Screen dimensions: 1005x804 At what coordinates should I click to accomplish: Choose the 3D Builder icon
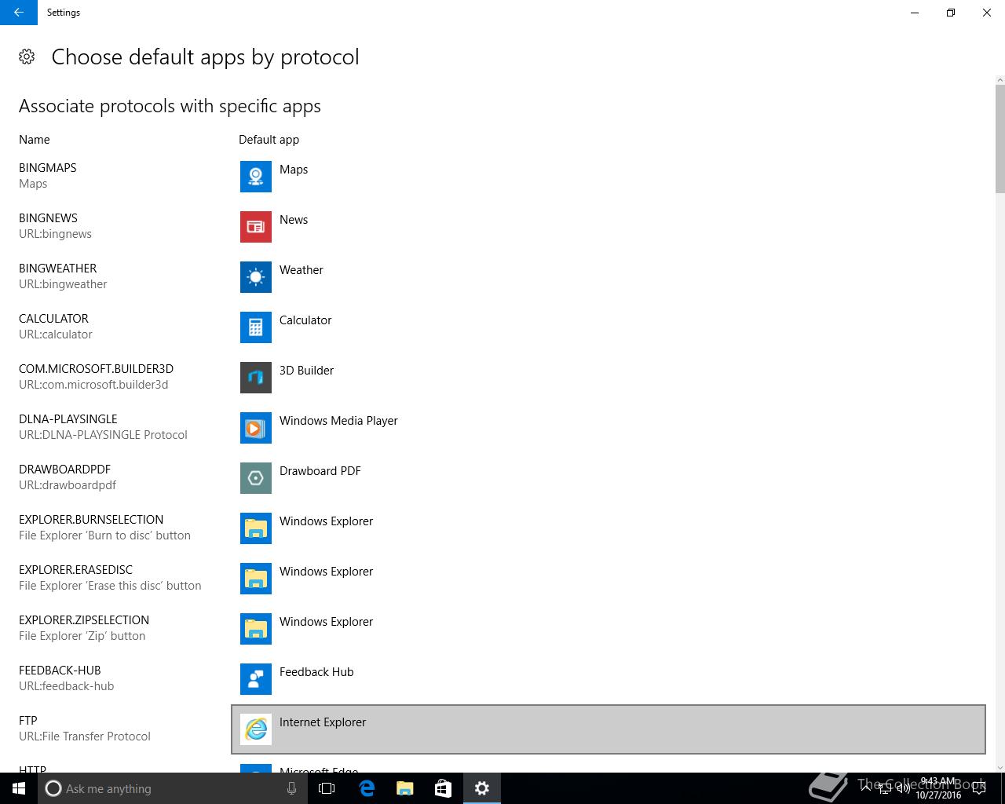[256, 378]
